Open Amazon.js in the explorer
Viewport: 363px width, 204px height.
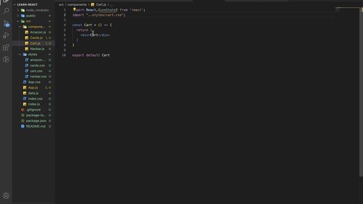click(x=38, y=32)
